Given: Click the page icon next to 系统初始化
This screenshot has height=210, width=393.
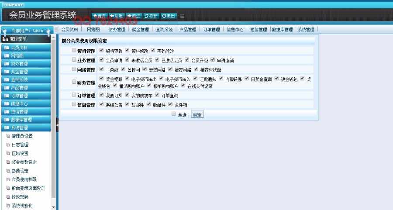Looking at the screenshot, I should tap(8, 206).
